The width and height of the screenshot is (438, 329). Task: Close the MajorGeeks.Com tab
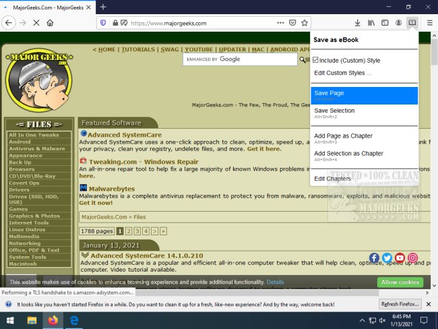[88, 7]
